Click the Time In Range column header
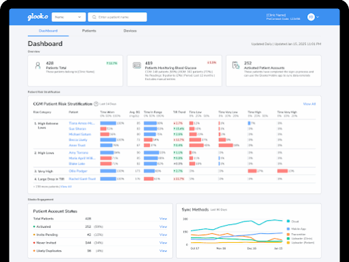This screenshot has height=262, width=349. (153, 112)
